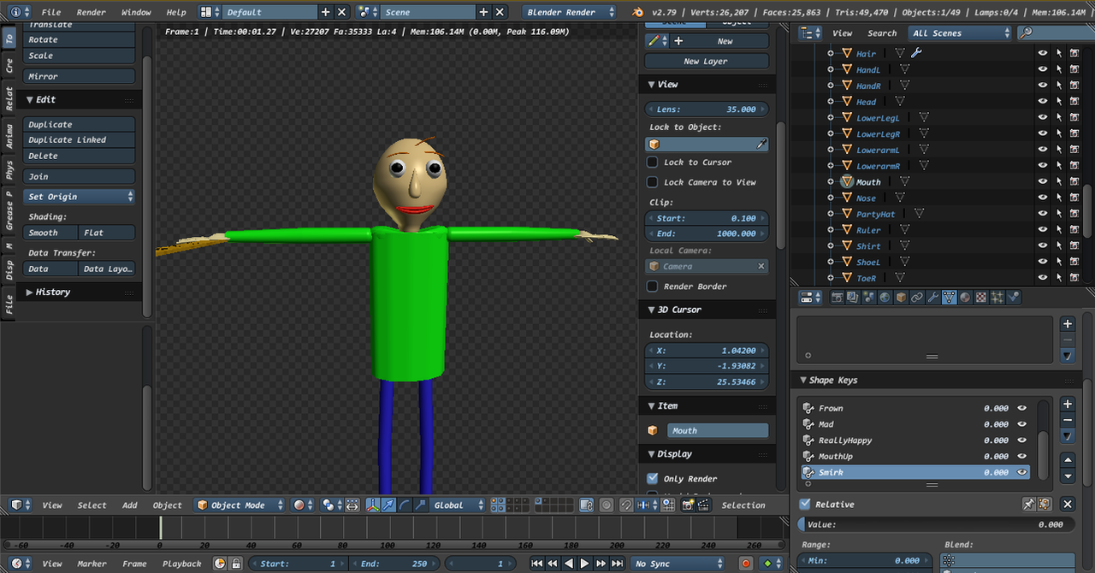
Task: Hide the Mouth object in the outliner
Action: 1043,182
